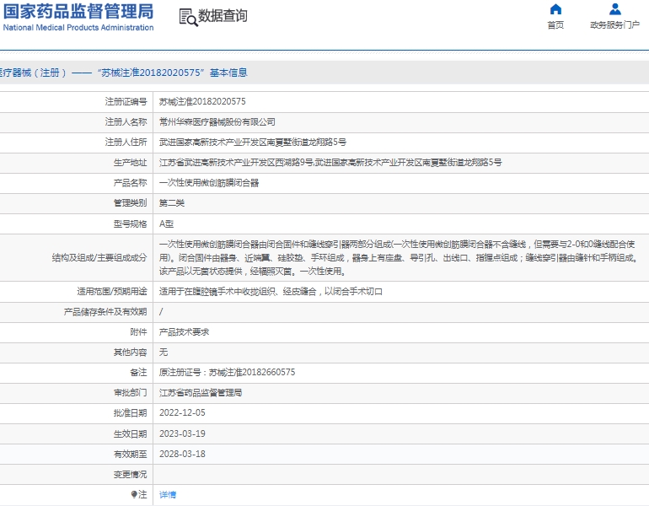Click the 附件 row label
Image resolution: width=649 pixels, height=506 pixels.
pyautogui.click(x=139, y=332)
